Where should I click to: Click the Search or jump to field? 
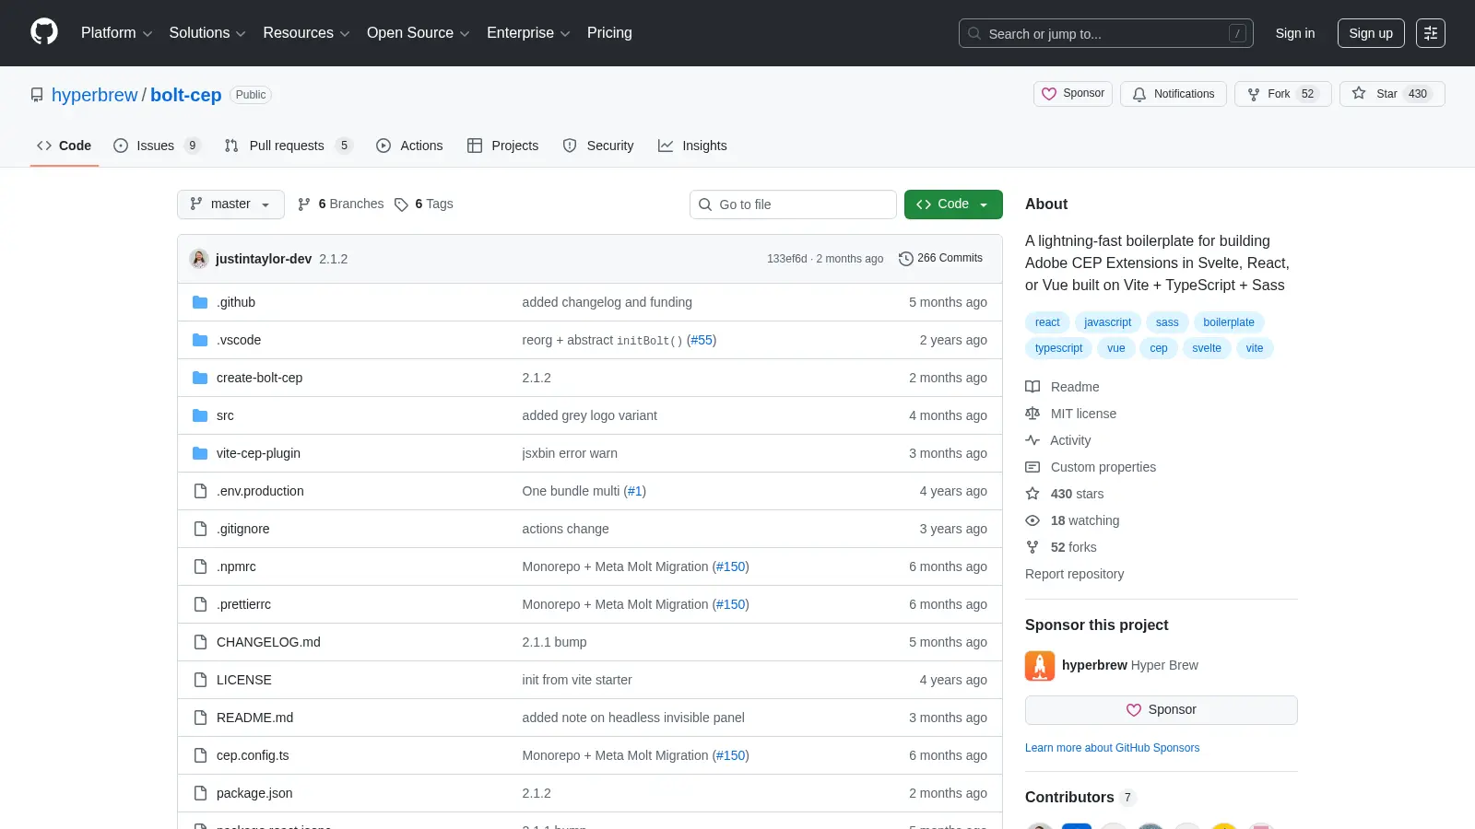point(1106,33)
